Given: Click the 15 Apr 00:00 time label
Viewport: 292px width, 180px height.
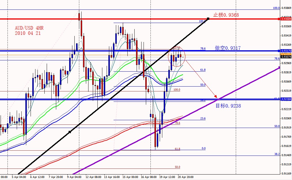Looking at the screenshot, I should click(130, 177).
